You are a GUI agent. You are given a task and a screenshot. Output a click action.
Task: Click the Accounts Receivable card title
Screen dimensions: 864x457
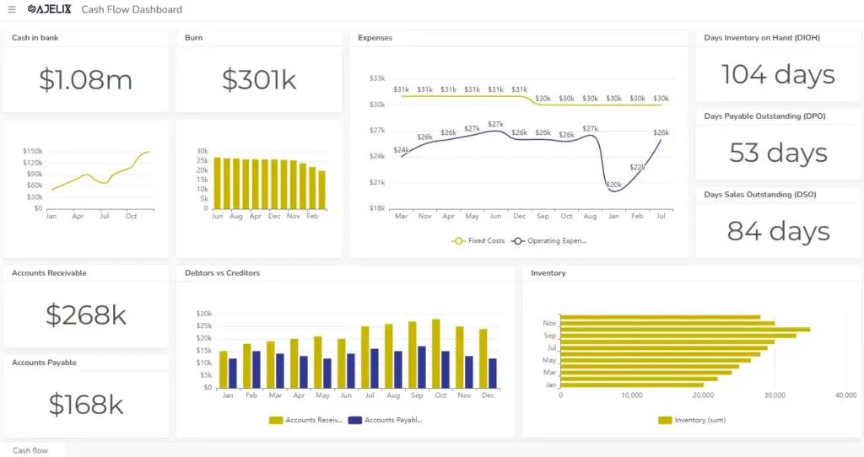point(49,273)
